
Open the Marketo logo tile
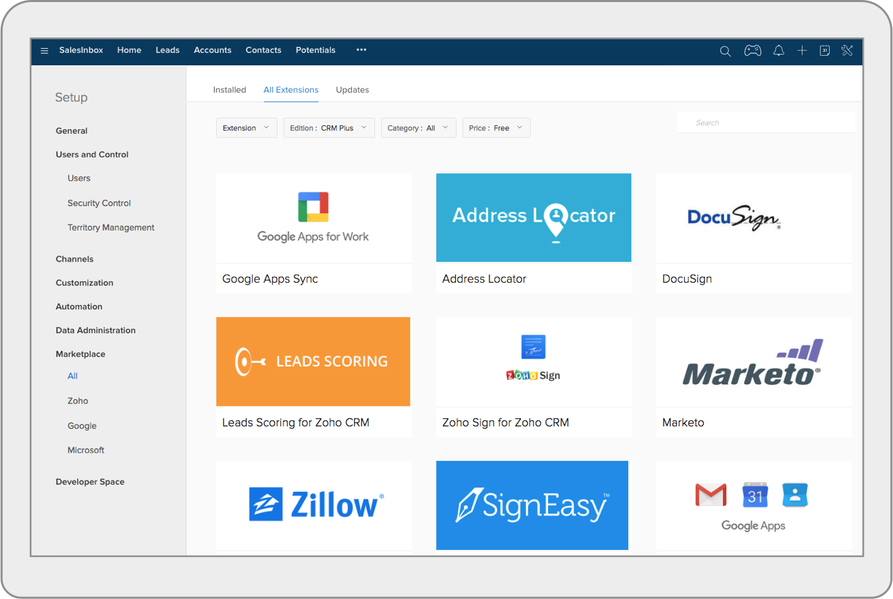[754, 362]
